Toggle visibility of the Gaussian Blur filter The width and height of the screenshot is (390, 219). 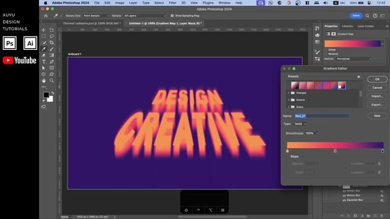click(344, 200)
